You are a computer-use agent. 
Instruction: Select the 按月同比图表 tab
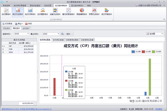45,40
